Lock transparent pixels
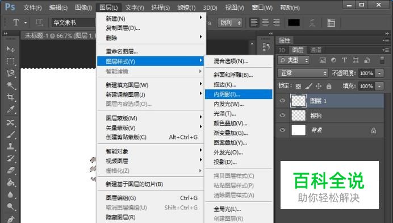 298,86
